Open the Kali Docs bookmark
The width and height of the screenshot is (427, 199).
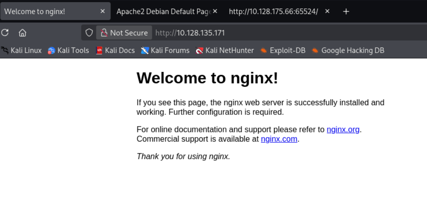(x=115, y=51)
